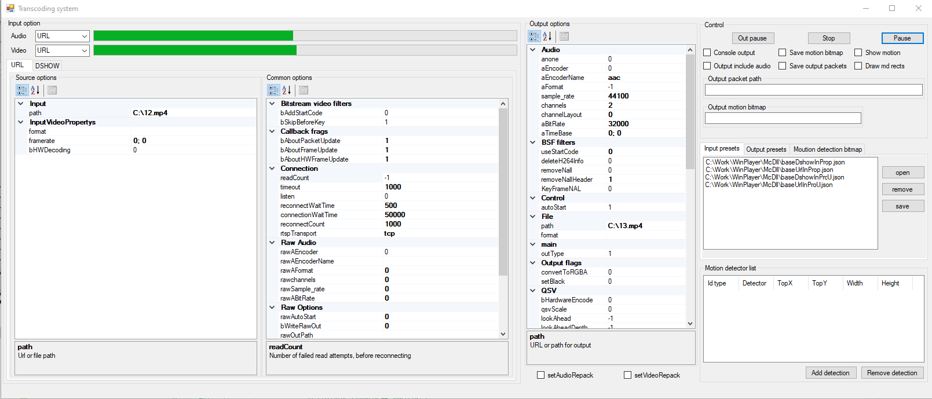Collapse Raw Audio category
The width and height of the screenshot is (932, 399).
272,243
